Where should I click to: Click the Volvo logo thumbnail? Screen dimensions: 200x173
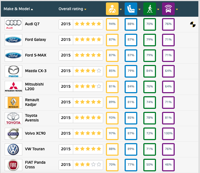[x=13, y=134]
